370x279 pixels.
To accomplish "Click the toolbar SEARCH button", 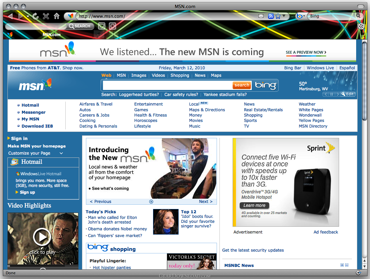I will coord(80,26).
